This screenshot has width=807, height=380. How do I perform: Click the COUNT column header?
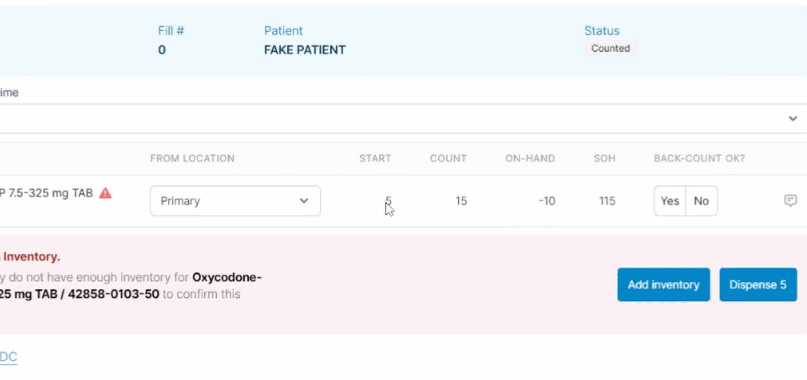pos(448,158)
